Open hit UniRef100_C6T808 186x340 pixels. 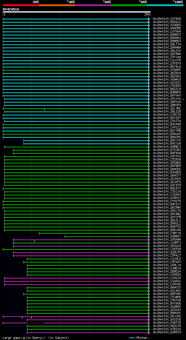coord(167,19)
